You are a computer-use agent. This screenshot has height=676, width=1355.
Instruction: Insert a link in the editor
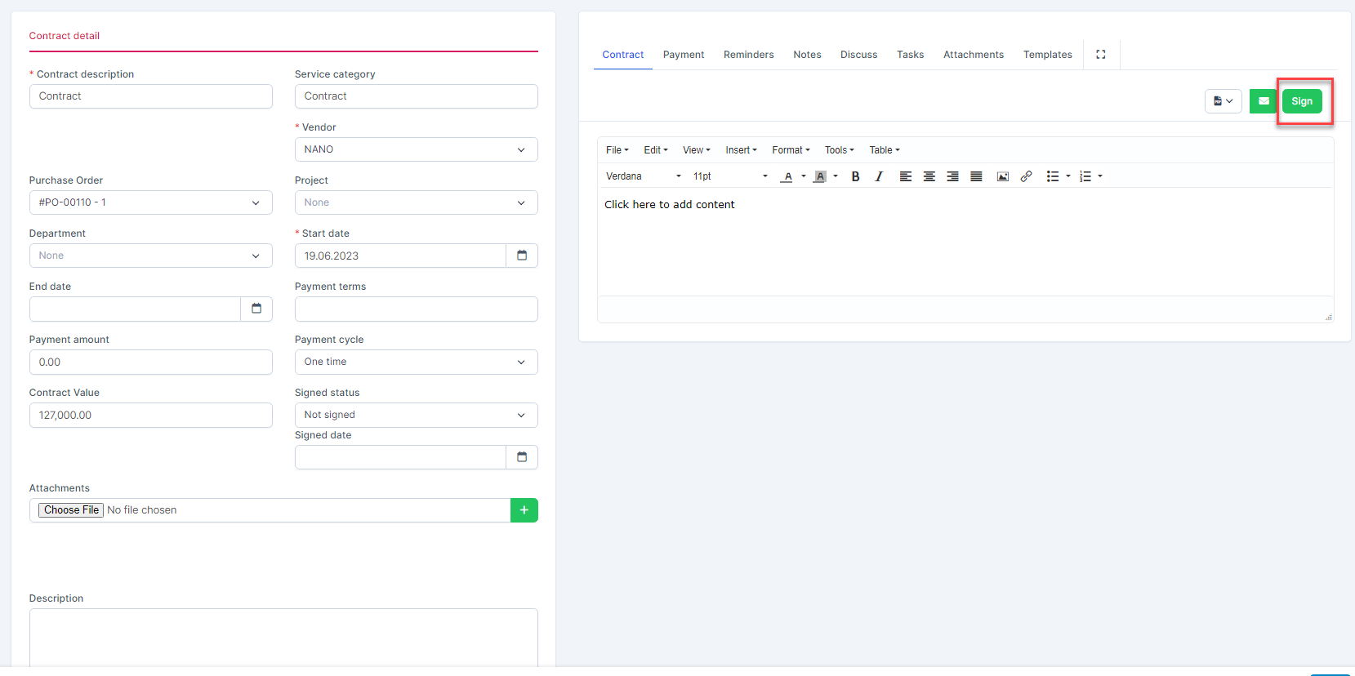click(x=1026, y=176)
